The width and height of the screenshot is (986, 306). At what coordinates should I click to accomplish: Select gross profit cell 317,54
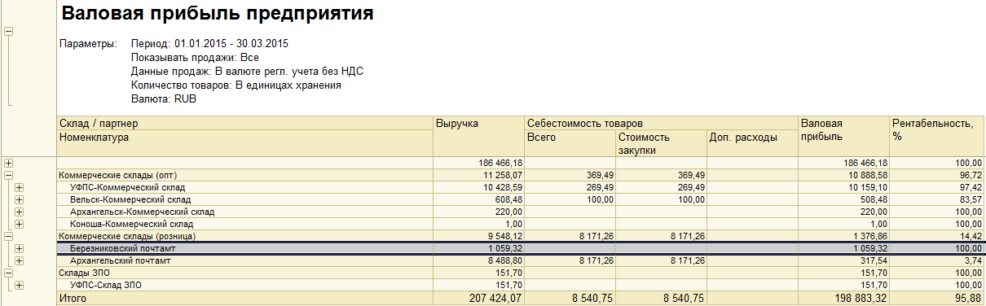[x=843, y=260]
